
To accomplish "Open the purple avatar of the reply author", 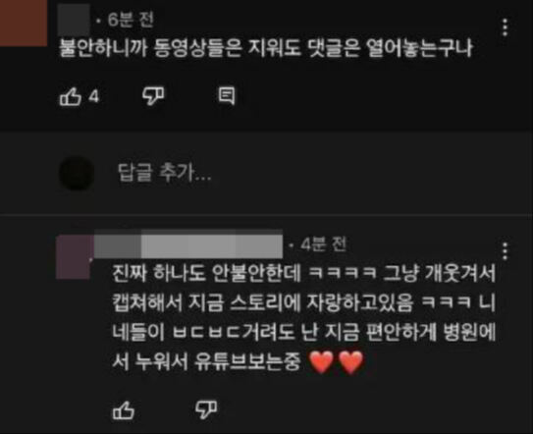I will pyautogui.click(x=74, y=257).
